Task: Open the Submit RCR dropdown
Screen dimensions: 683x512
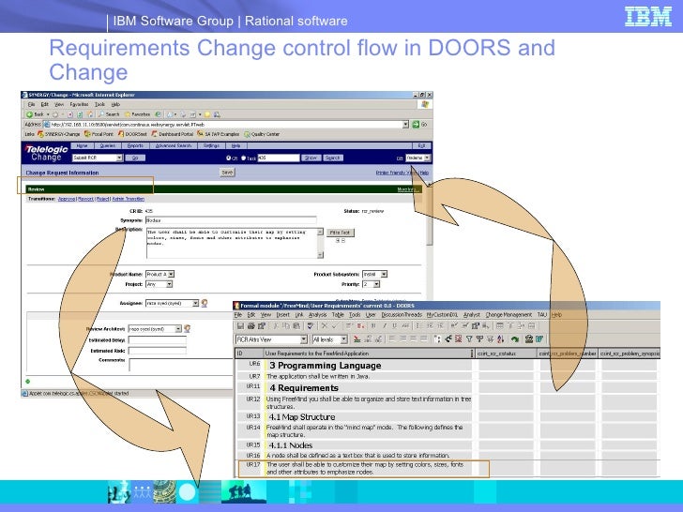Action: 98,158
